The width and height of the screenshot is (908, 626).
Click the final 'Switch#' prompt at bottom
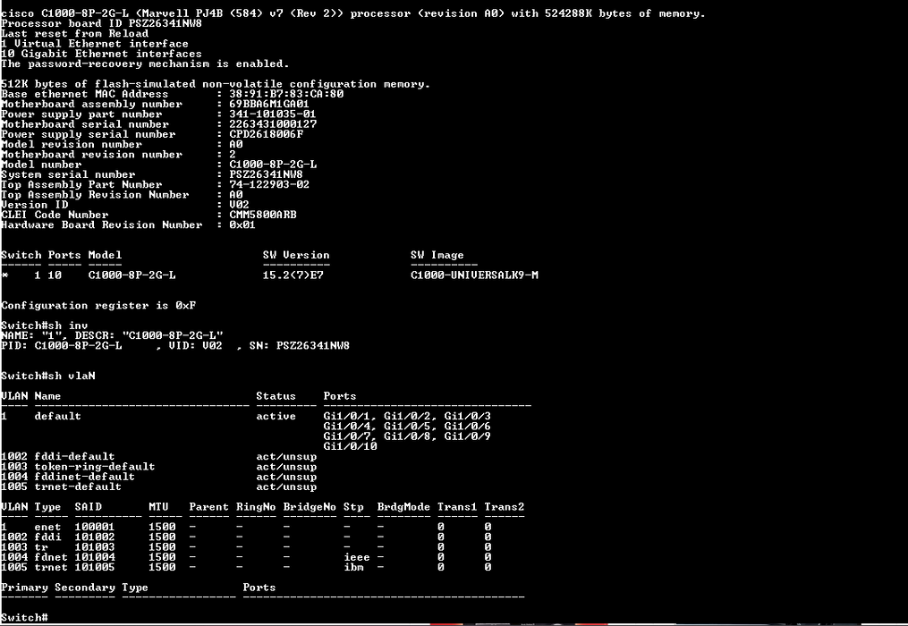point(24,617)
